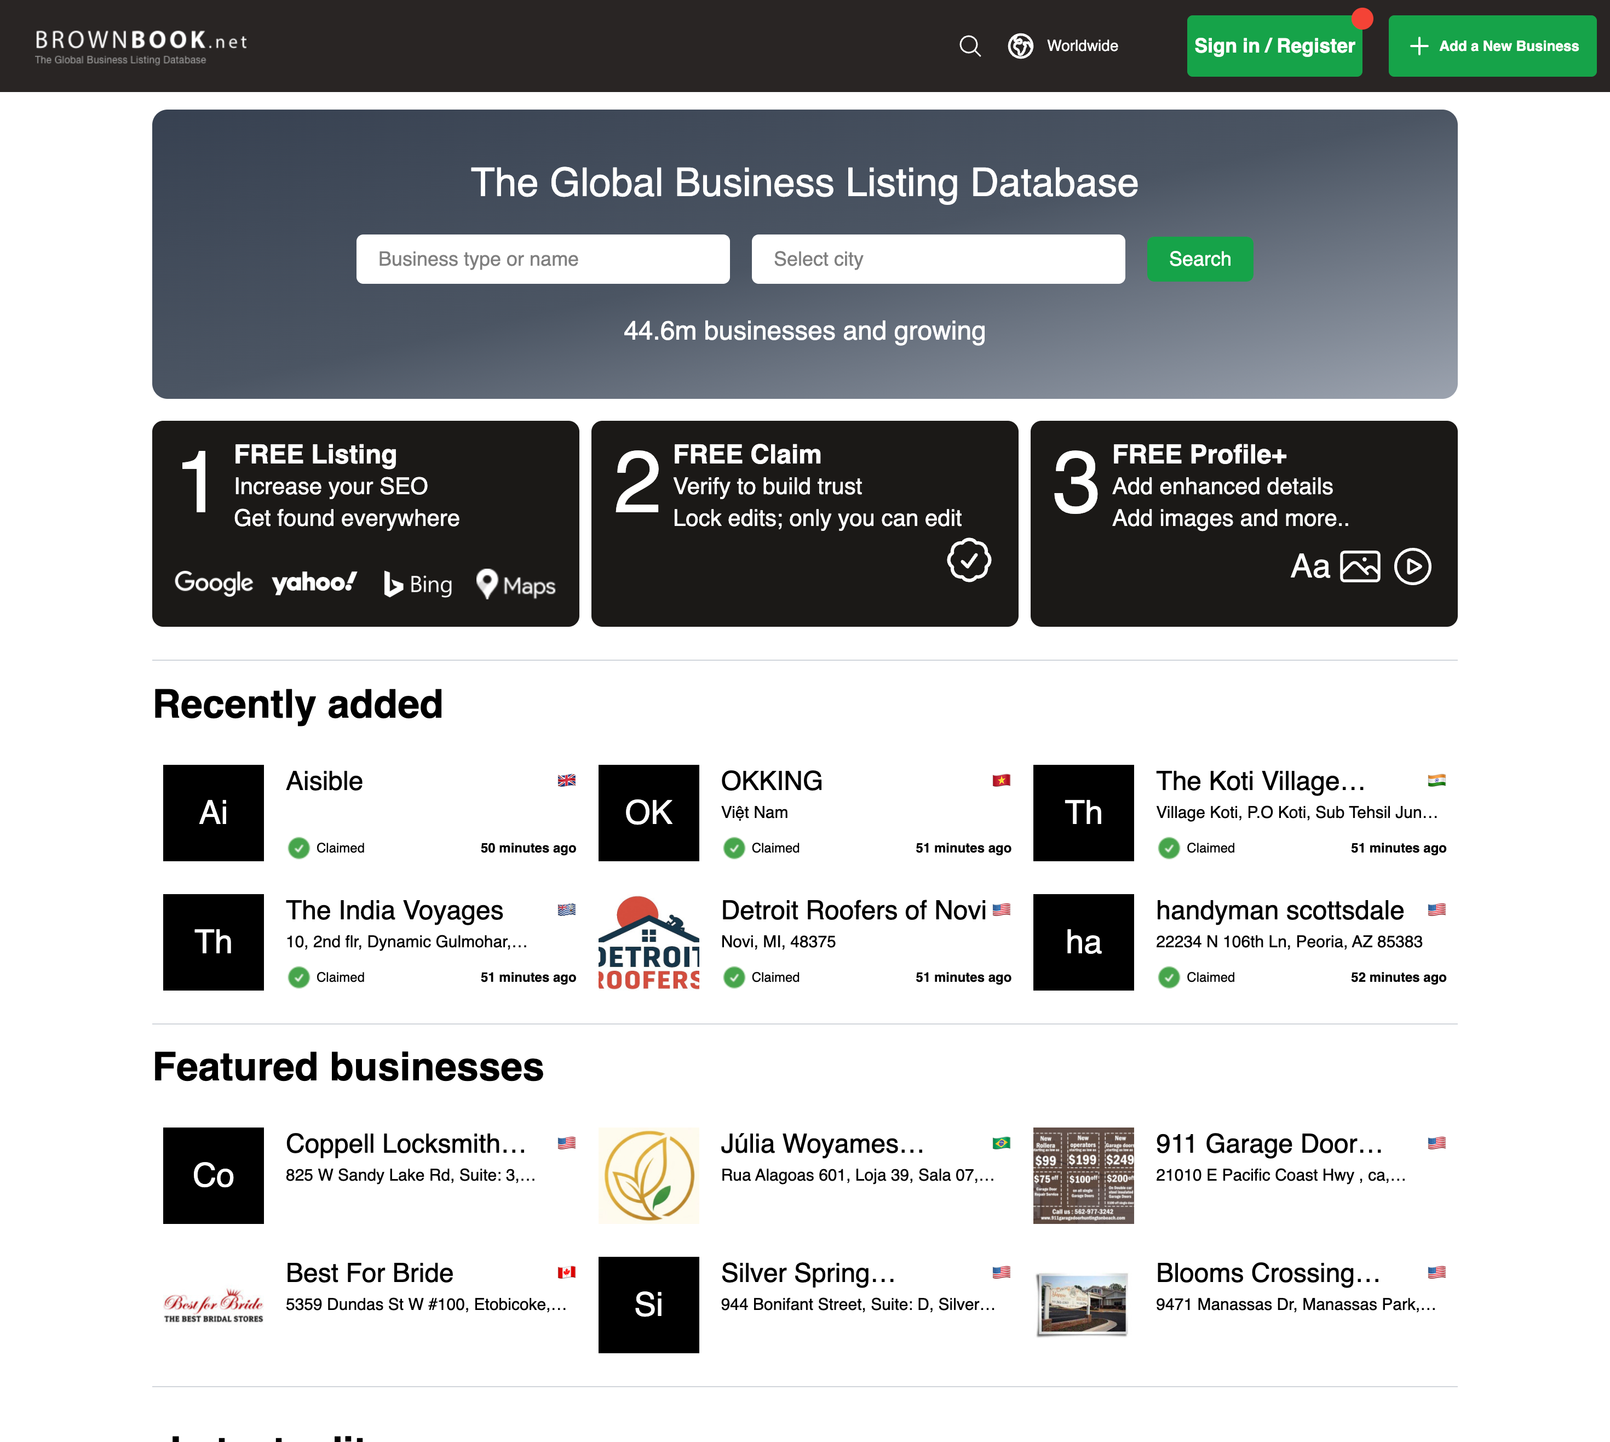
Task: Click the address "Novi, MI, 48375"
Action: pyautogui.click(x=778, y=942)
